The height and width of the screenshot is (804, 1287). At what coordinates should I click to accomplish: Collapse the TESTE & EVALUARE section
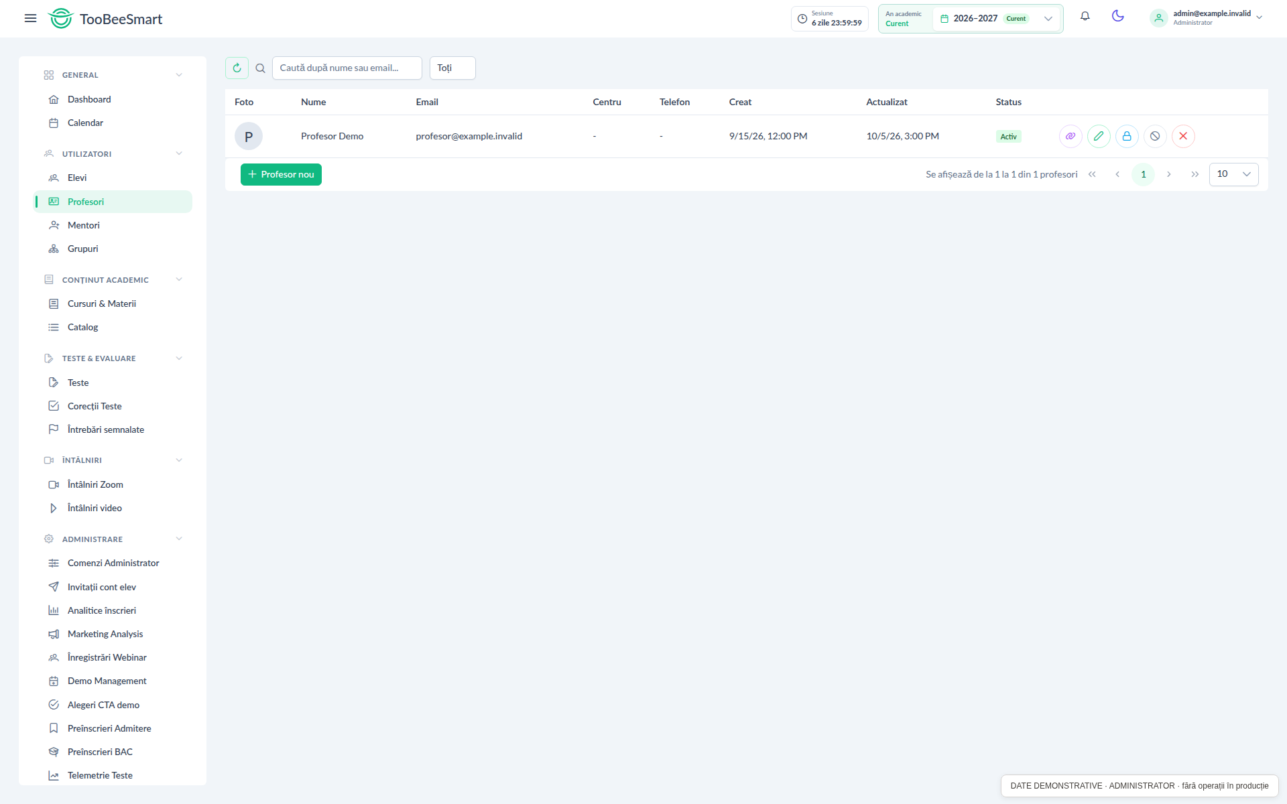[113, 358]
